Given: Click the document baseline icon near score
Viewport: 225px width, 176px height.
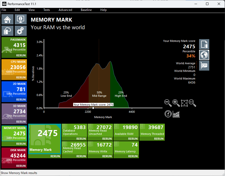Looking at the screenshot, I should 204,44.
